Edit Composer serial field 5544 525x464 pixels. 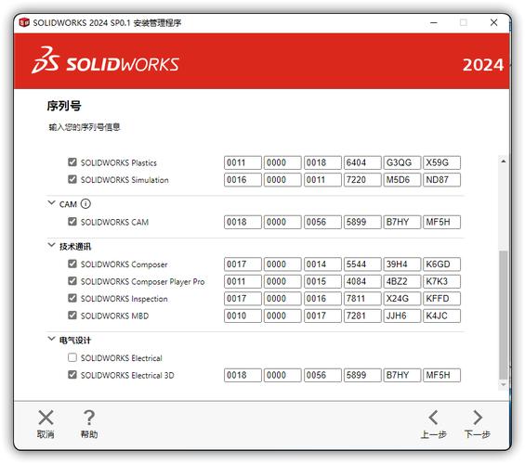(362, 264)
